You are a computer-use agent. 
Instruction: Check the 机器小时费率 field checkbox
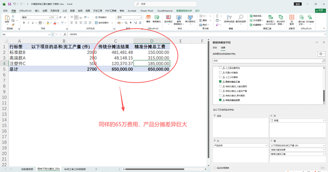pos(220,73)
